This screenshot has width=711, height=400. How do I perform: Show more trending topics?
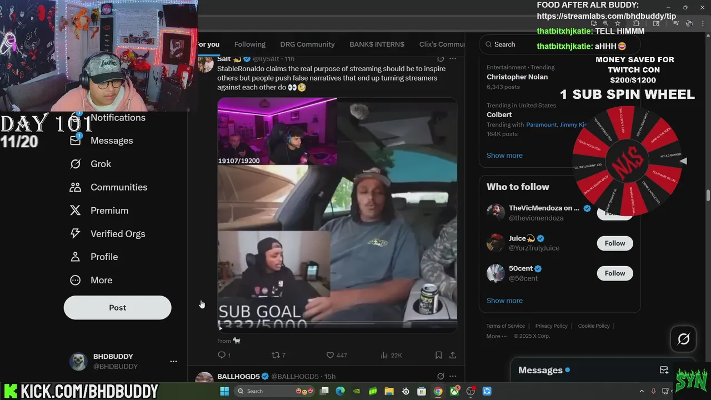coord(504,156)
